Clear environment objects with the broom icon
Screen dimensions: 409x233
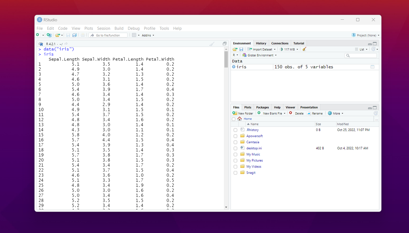coord(304,49)
